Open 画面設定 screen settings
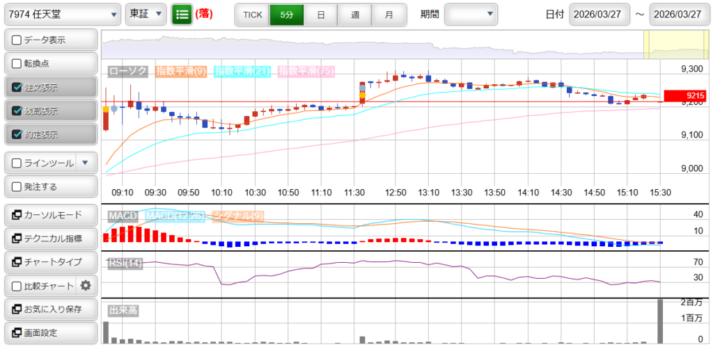Image resolution: width=713 pixels, height=347 pixels. 50,332
